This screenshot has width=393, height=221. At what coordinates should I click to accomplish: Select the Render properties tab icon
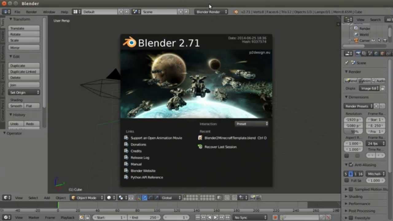(358, 53)
